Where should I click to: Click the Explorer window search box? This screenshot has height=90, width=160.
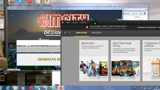point(135,9)
